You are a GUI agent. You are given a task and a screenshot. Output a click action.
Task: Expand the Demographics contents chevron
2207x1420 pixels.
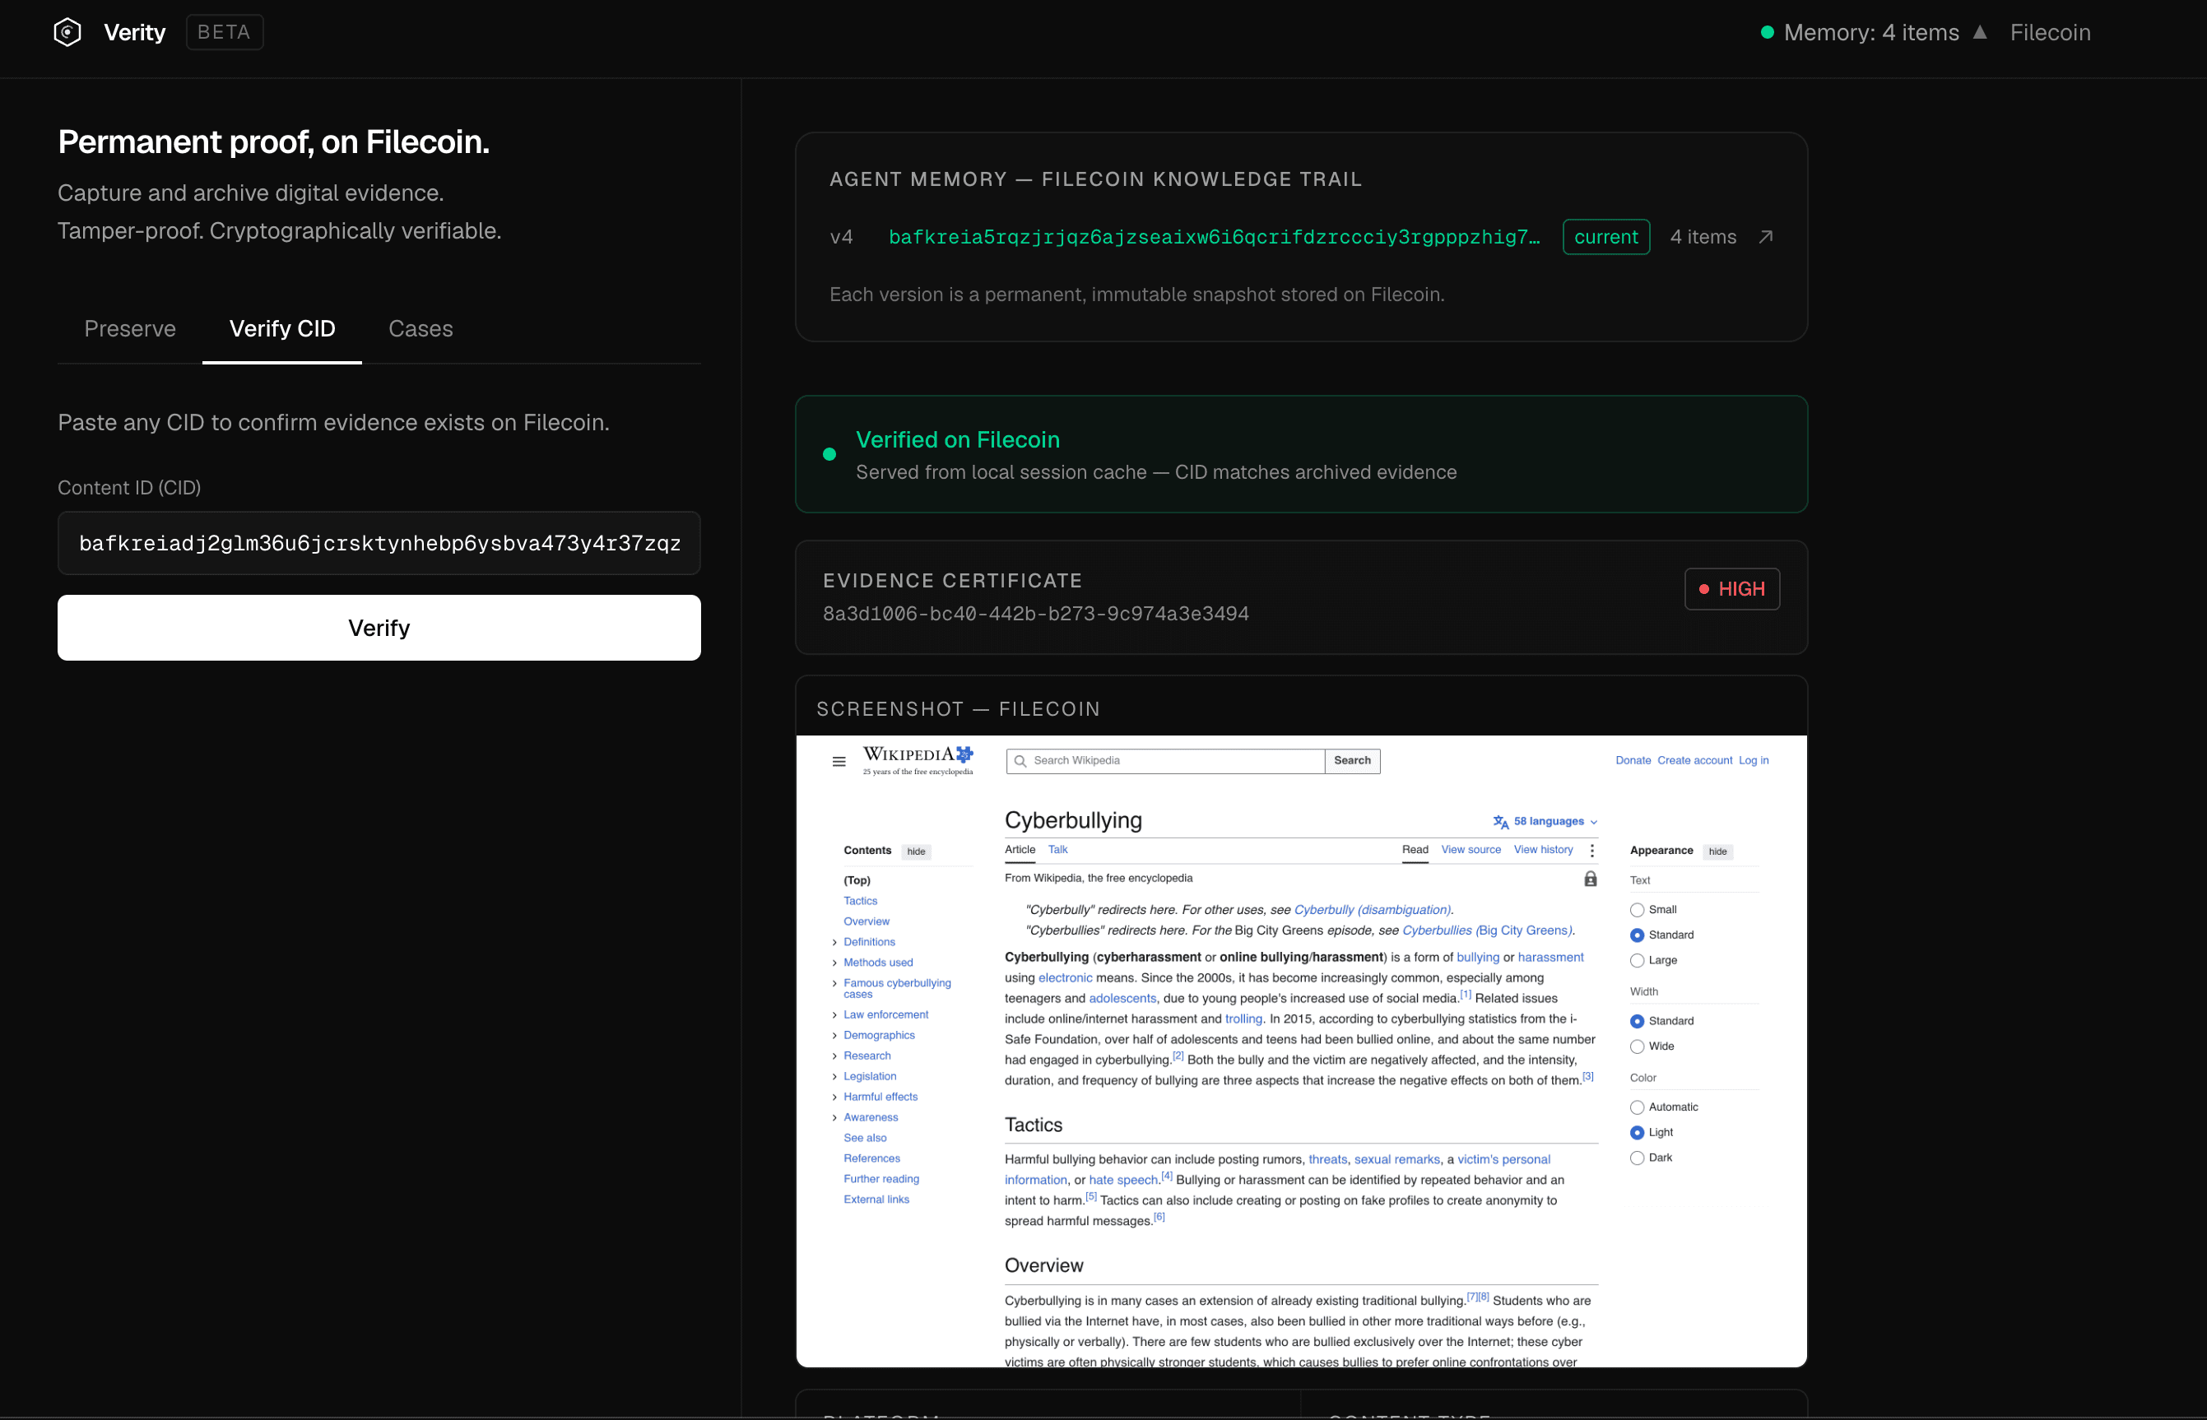[x=834, y=1036]
